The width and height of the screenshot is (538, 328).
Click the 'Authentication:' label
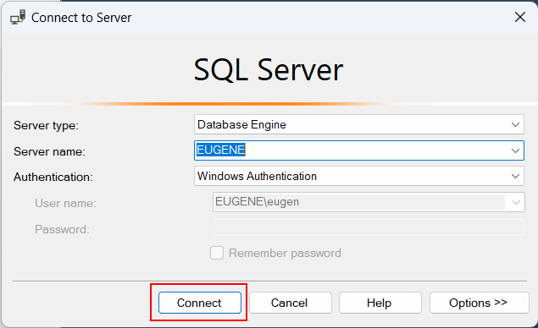point(53,177)
